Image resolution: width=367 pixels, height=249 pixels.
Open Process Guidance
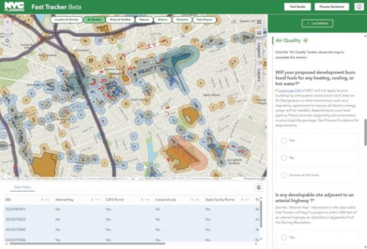pyautogui.click(x=332, y=7)
